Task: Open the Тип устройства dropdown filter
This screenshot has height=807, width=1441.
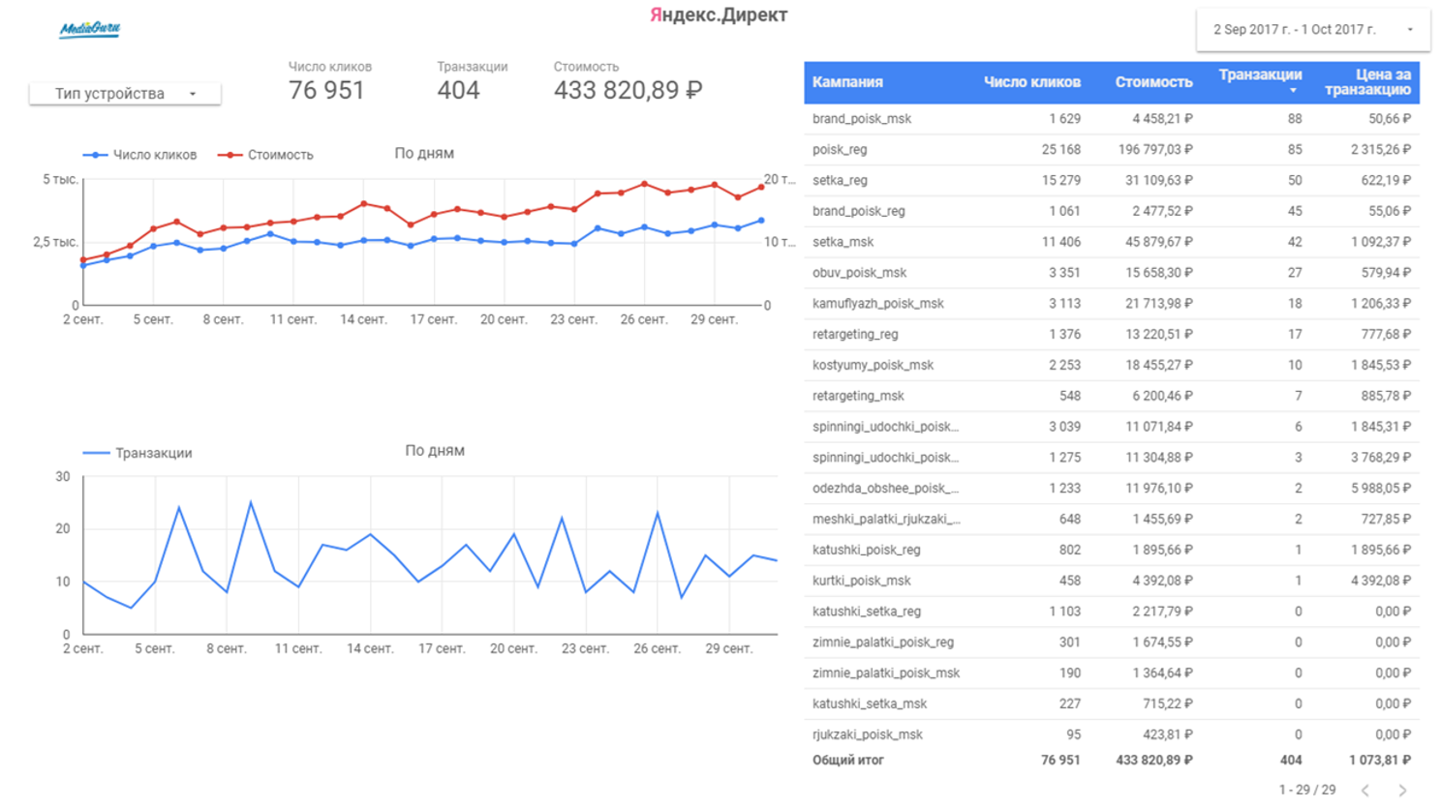Action: [x=125, y=94]
